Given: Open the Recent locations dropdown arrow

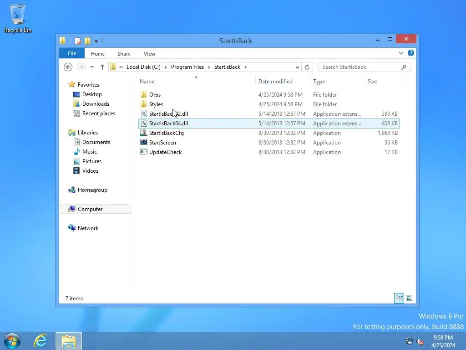Looking at the screenshot, I should (92, 67).
